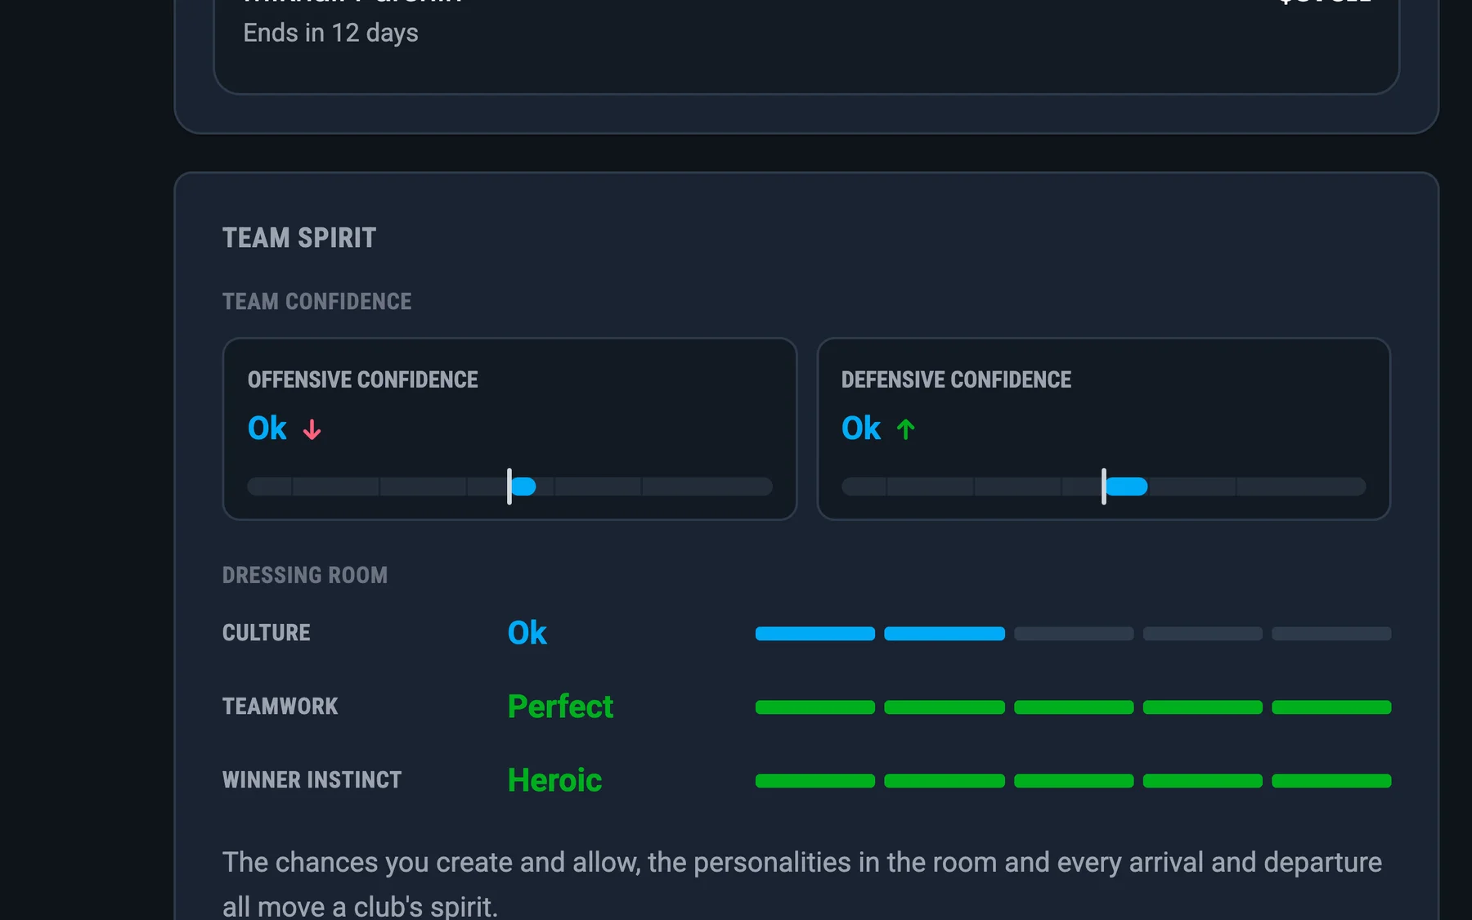Select the Offensive Confidence card heading
Image resolution: width=1472 pixels, height=920 pixels.
tap(362, 379)
